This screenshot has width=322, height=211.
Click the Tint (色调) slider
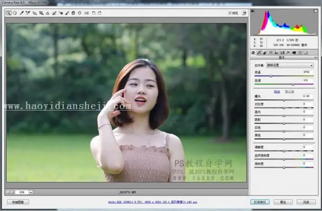tap(284, 84)
